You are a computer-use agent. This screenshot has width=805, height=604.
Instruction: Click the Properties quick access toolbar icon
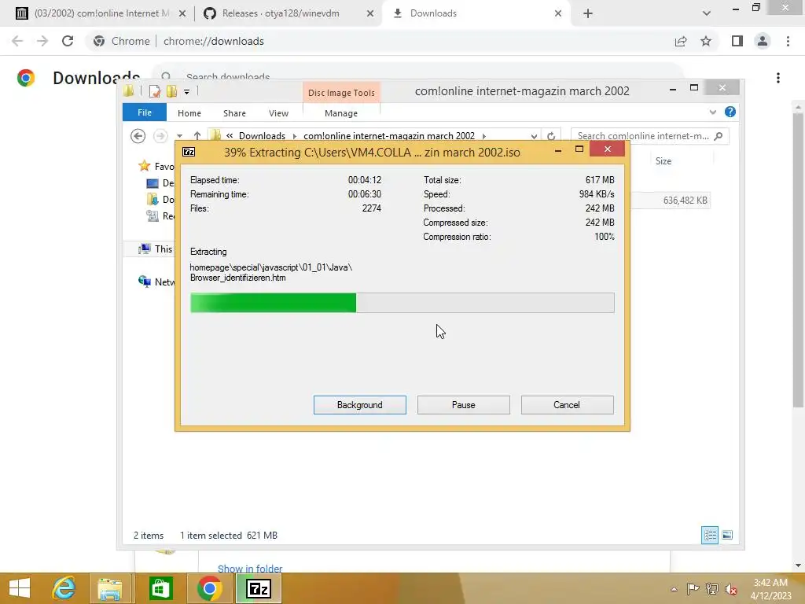[155, 91]
